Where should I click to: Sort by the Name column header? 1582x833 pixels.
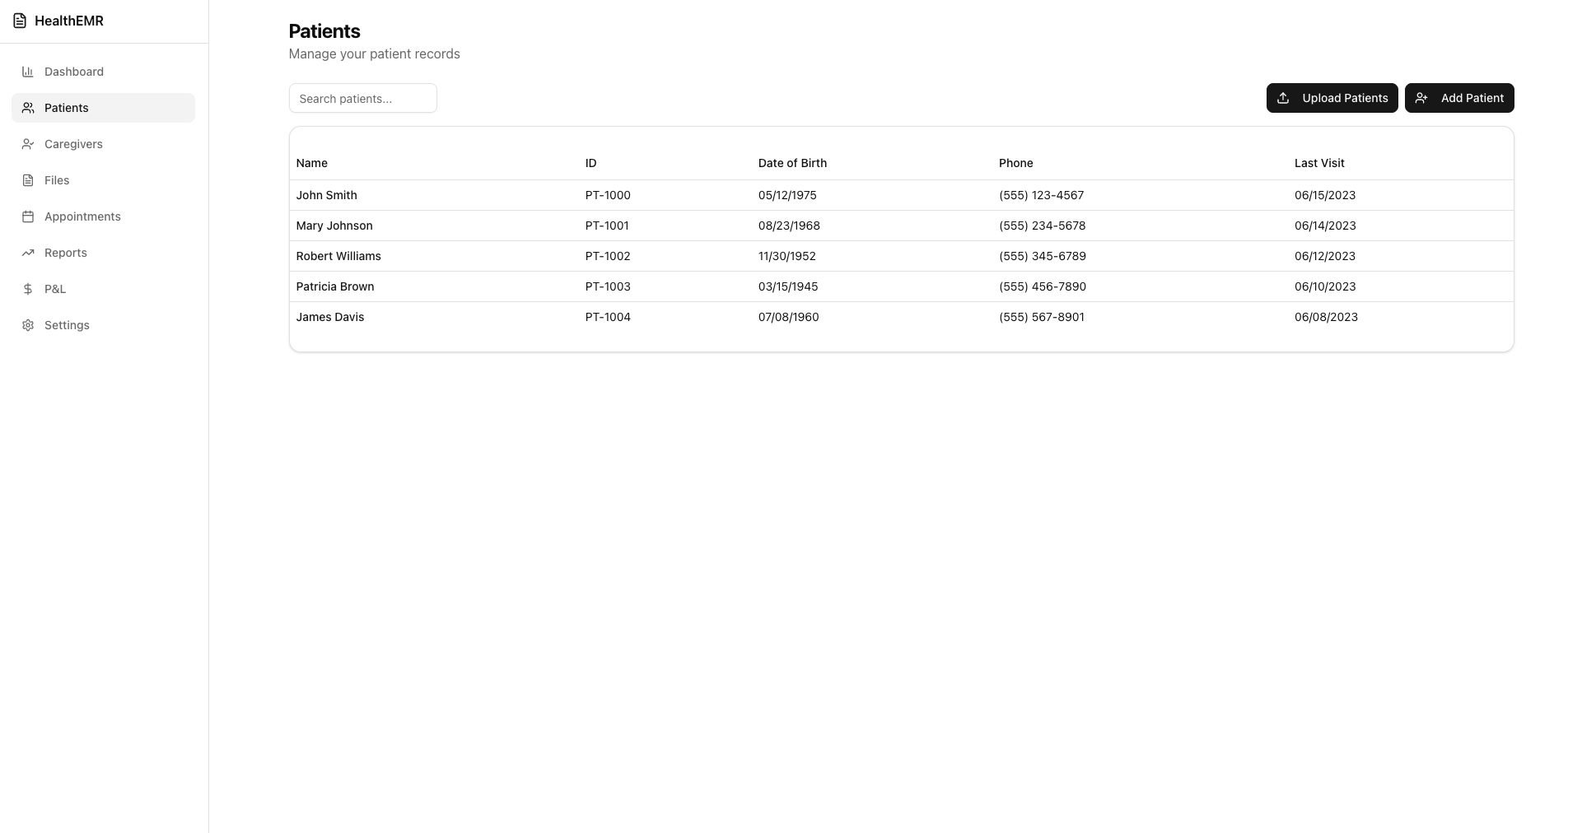311,163
